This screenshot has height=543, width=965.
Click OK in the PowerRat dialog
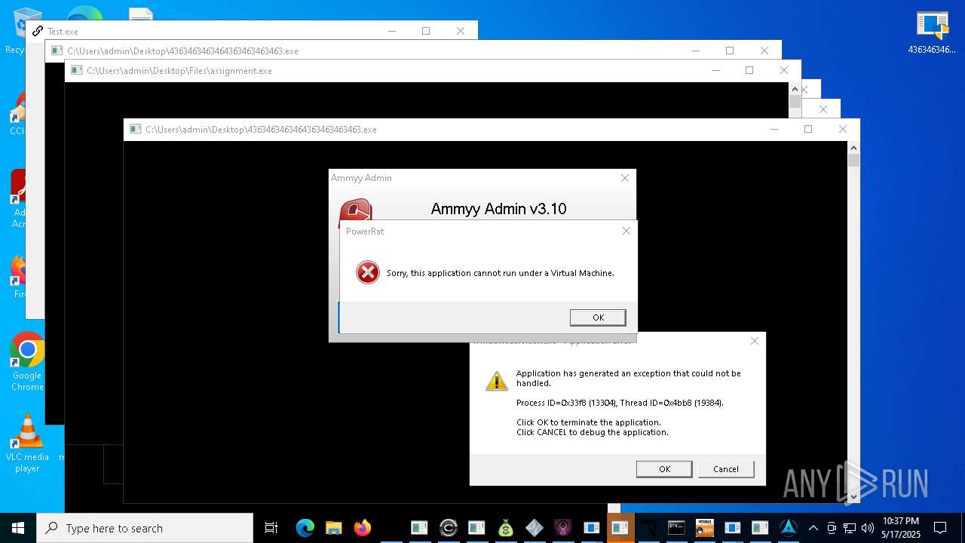[598, 318]
